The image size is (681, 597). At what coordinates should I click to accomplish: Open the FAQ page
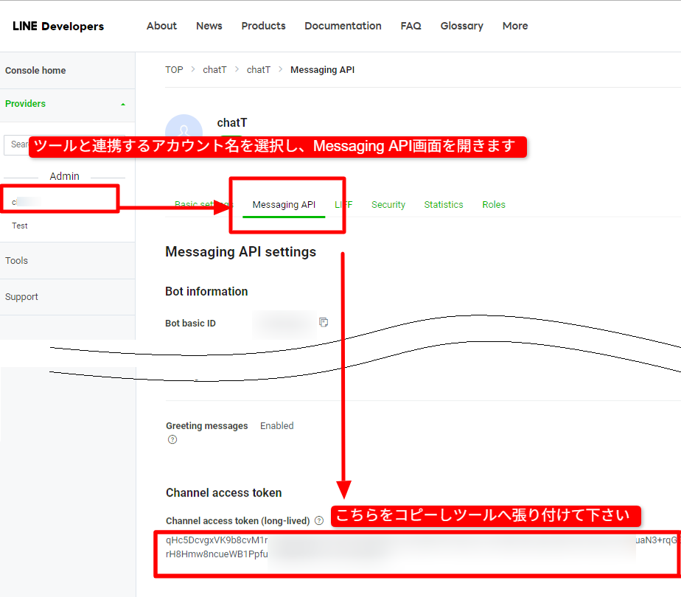tap(411, 26)
